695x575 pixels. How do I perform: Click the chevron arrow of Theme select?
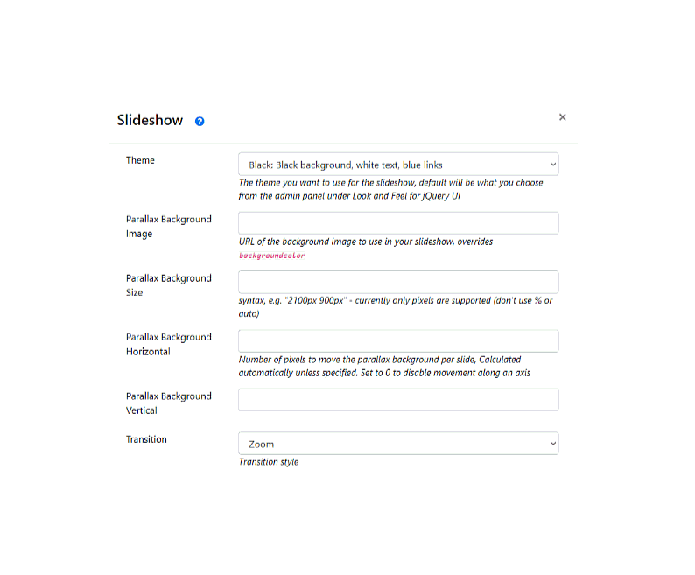tap(552, 165)
